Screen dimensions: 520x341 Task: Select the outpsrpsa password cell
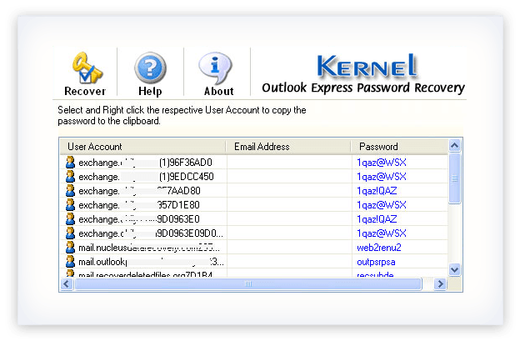[x=376, y=262]
